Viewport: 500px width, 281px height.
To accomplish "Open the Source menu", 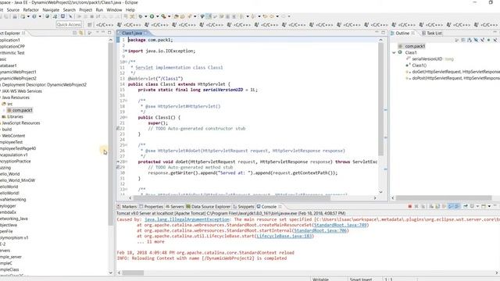I will click(13, 10).
